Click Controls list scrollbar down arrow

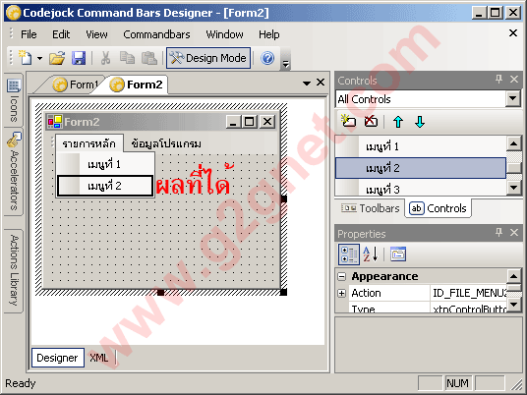coord(513,187)
